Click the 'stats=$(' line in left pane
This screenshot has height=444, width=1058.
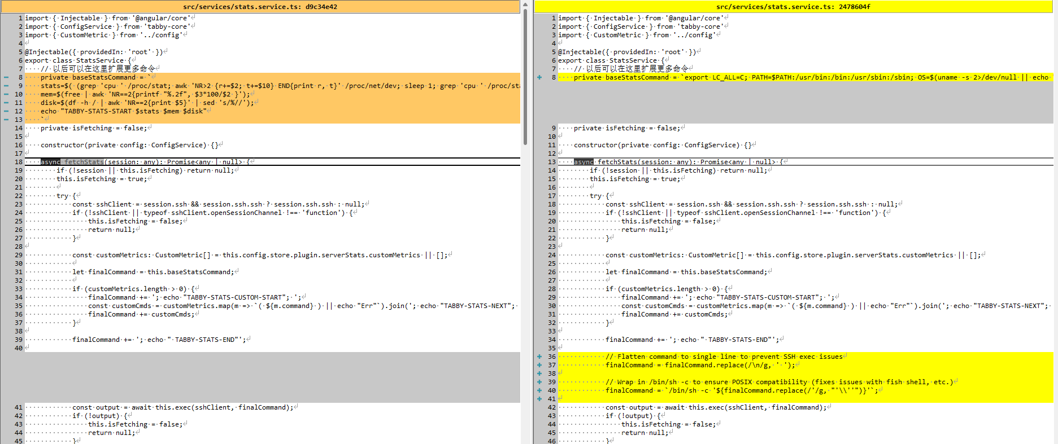point(272,86)
